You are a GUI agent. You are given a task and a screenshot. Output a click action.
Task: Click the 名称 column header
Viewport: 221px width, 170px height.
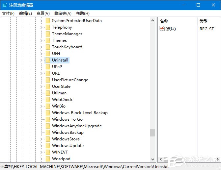[x=164, y=21]
